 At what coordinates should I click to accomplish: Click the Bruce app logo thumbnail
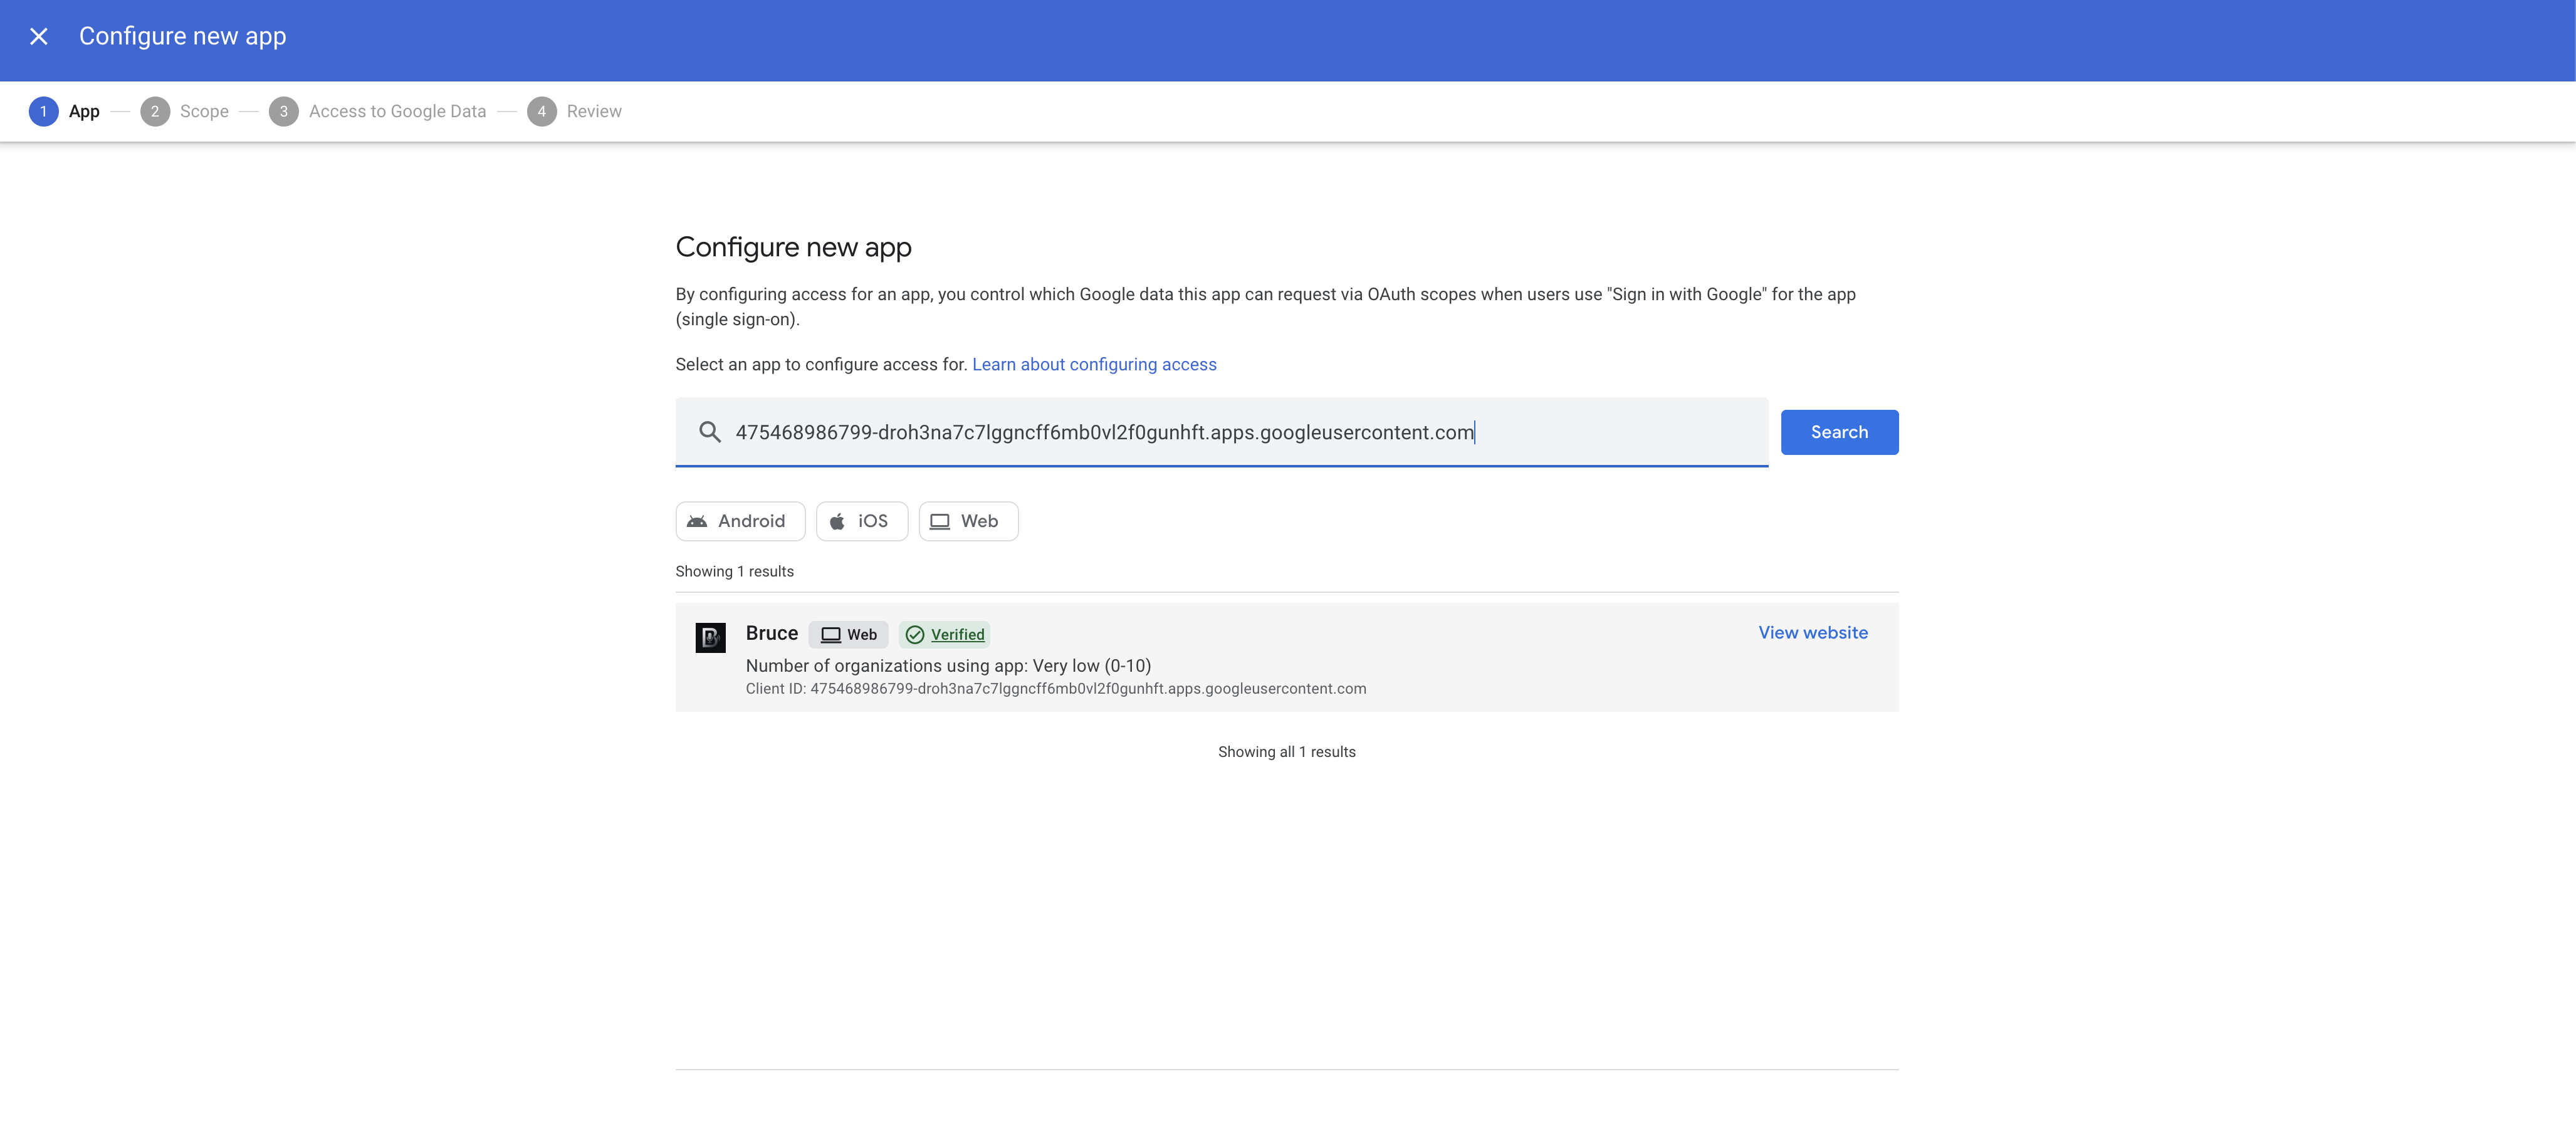(x=710, y=637)
